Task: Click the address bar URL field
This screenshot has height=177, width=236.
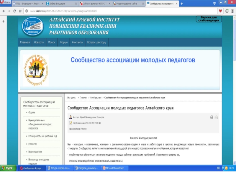Action: tap(120, 11)
